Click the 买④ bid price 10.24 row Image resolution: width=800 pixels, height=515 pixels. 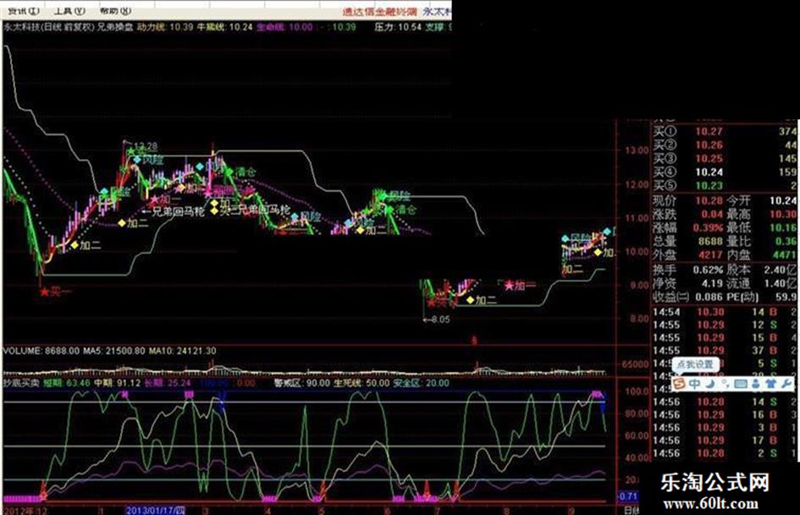pyautogui.click(x=725, y=172)
